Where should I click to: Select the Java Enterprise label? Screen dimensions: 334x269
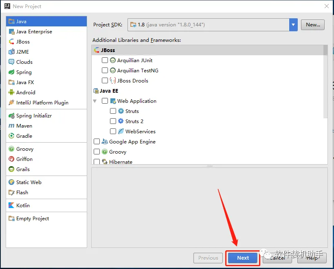34,32
